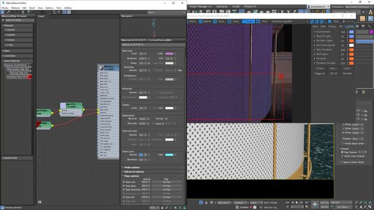This screenshot has width=374, height=210.
Task: Expand the Advanced options rollout
Action: pyautogui.click(x=153, y=172)
